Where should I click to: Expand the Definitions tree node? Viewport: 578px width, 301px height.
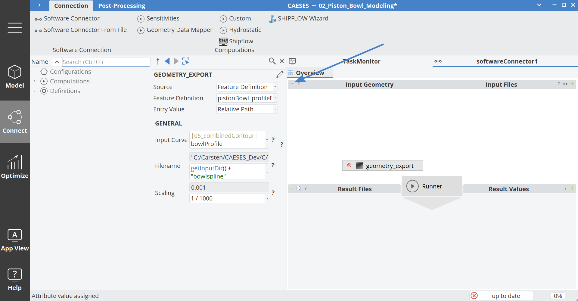[x=34, y=91]
